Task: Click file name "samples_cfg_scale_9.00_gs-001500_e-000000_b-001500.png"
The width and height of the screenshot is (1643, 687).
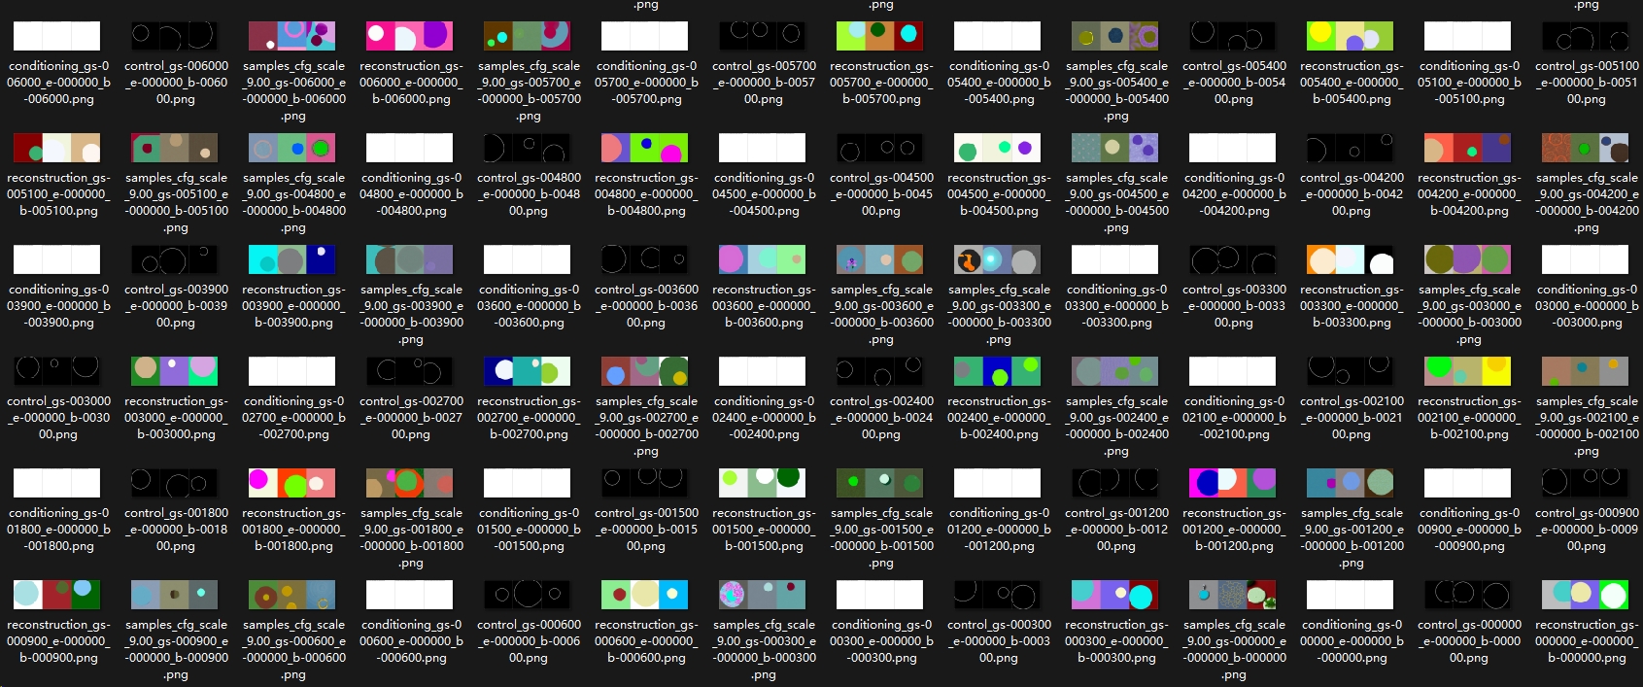Action: pyautogui.click(x=881, y=538)
